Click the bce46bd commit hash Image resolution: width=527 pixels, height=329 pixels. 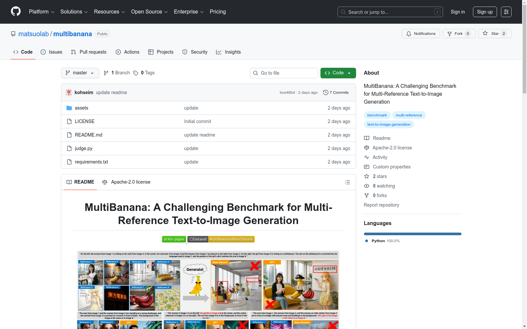click(287, 92)
